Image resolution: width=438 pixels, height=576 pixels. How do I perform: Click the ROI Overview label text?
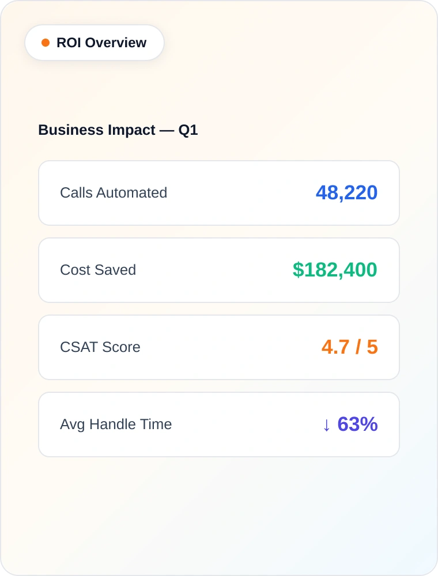[x=101, y=42]
